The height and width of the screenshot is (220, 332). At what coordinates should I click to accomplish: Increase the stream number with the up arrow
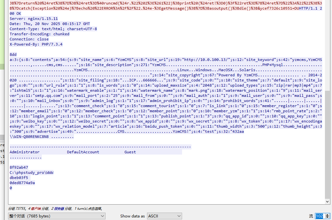coord(327,215)
